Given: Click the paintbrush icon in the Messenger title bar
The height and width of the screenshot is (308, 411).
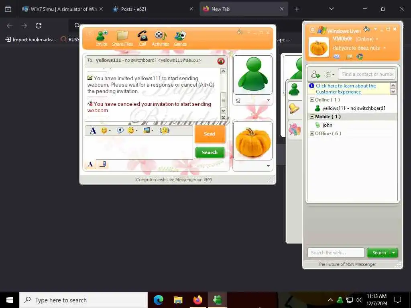Looking at the screenshot, I should coord(367,28).
